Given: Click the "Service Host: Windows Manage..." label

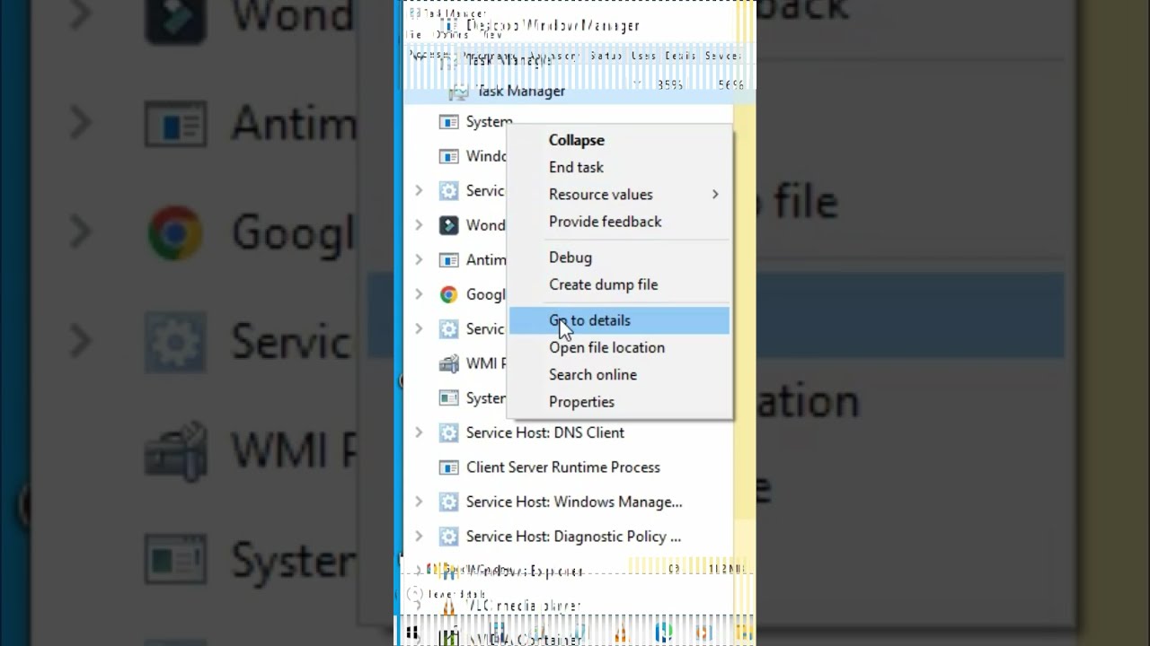Looking at the screenshot, I should point(574,502).
